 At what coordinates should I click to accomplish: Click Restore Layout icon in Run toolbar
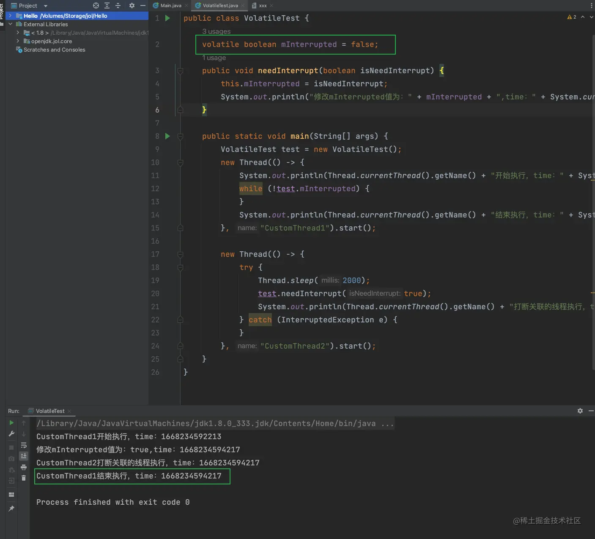click(11, 495)
